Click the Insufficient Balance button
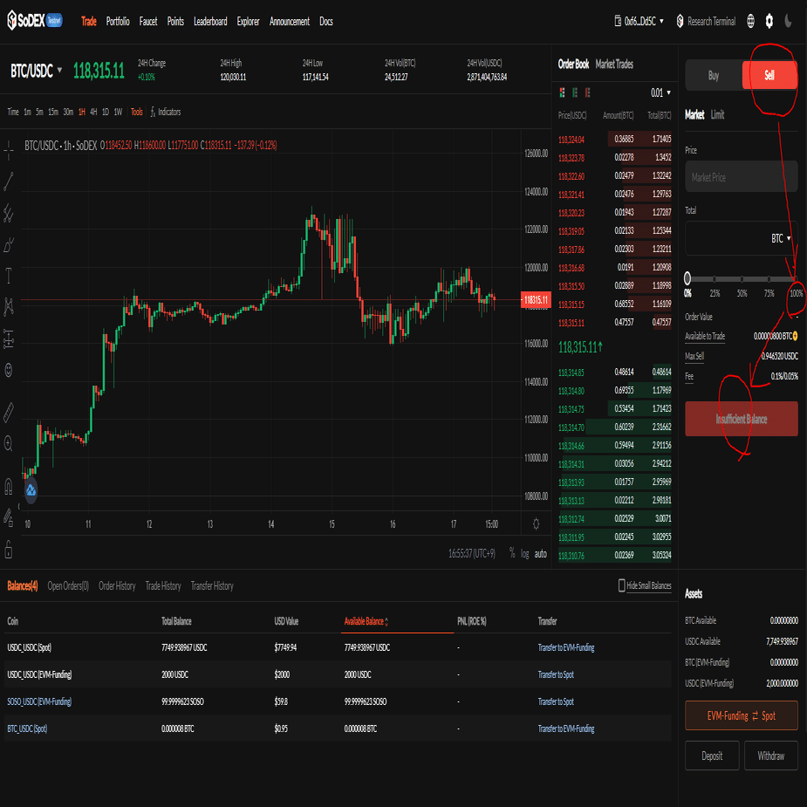This screenshot has width=807, height=807. pos(741,419)
